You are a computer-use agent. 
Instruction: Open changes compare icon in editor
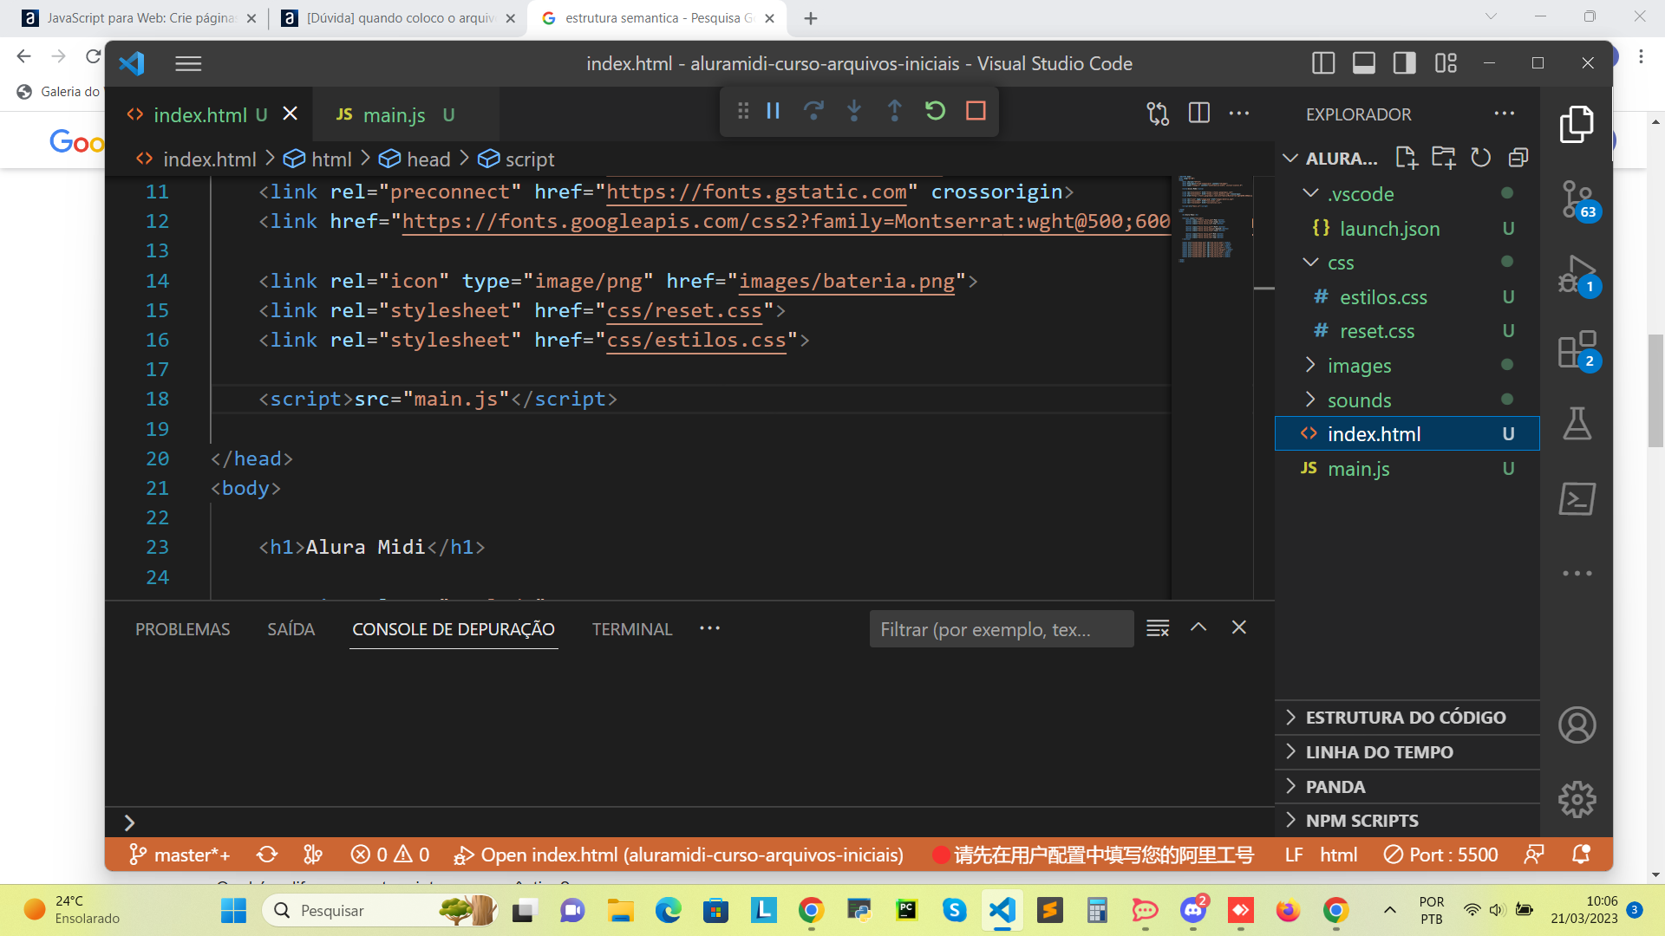point(1158,114)
